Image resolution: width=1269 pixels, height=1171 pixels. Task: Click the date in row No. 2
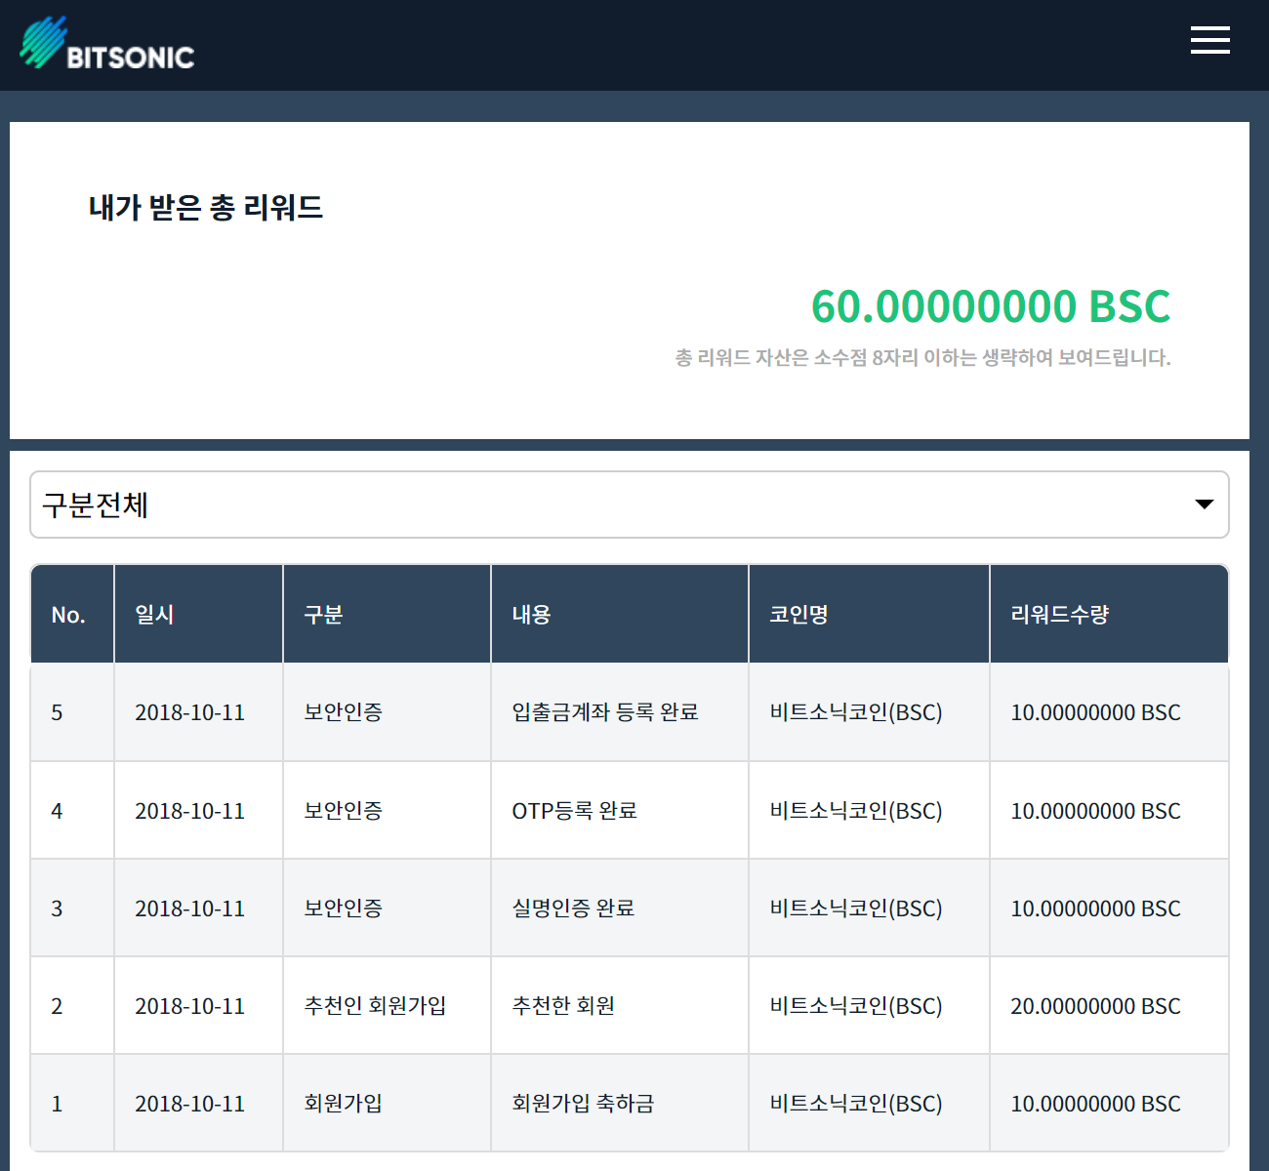coord(189,1006)
